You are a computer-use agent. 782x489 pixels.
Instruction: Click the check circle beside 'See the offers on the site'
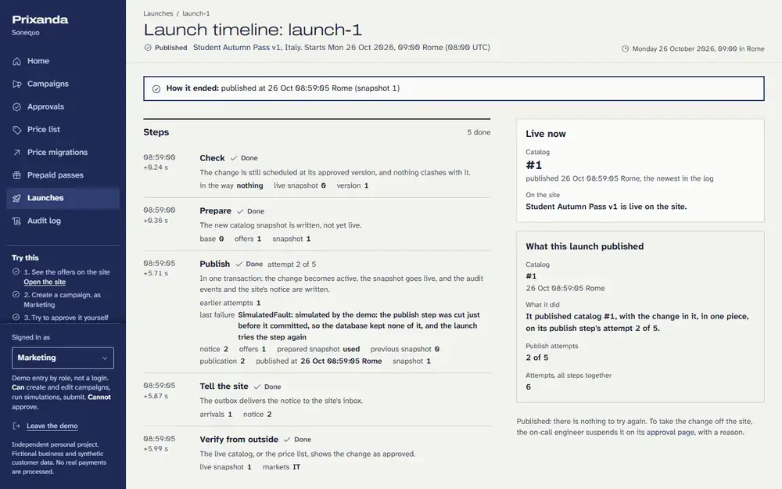click(16, 272)
